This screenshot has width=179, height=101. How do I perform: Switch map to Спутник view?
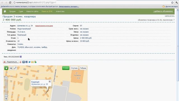(74, 68)
